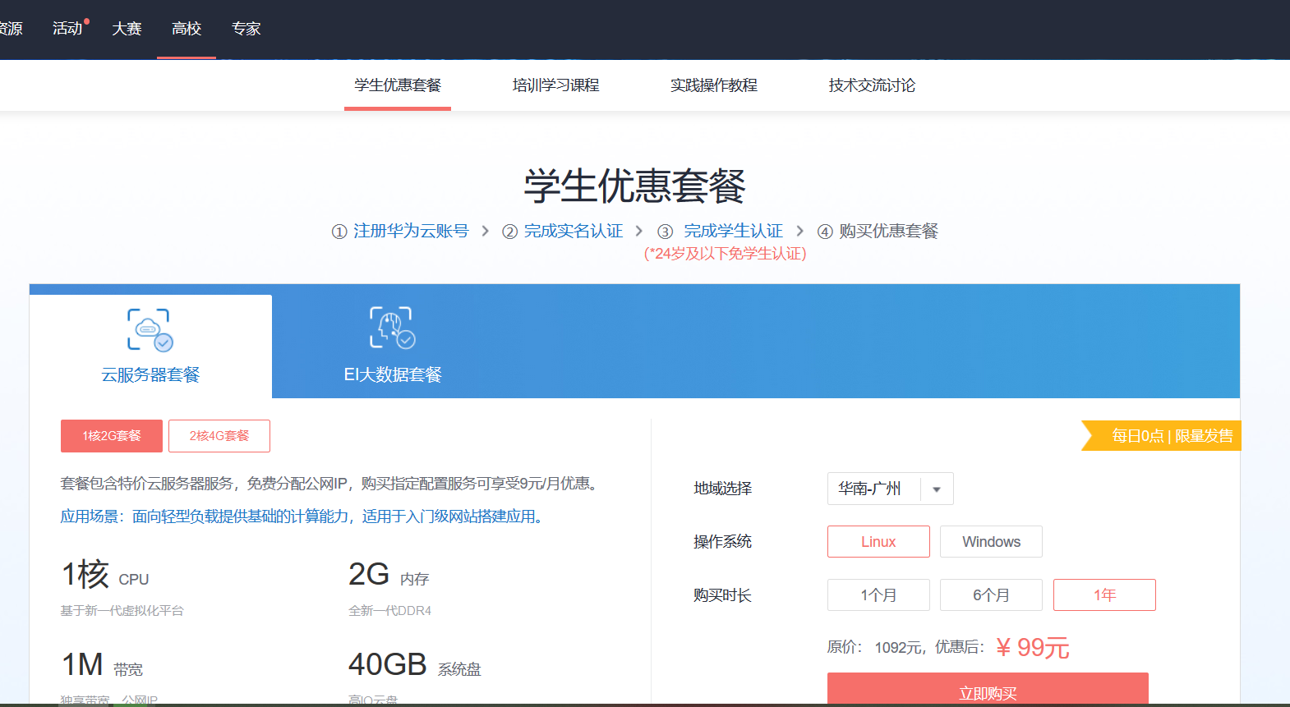
Task: Follow the 注册华为云账号 step link
Action: click(411, 231)
